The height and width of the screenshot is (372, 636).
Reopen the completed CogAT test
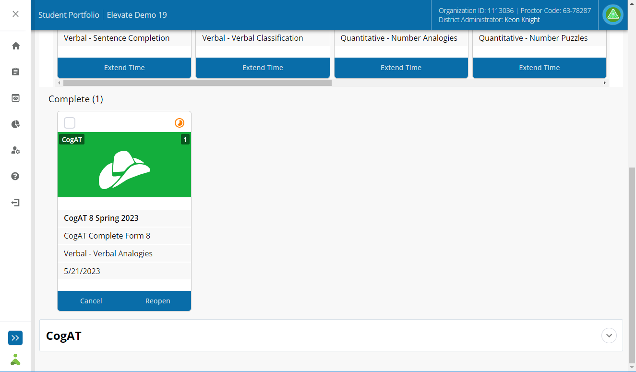[157, 301]
